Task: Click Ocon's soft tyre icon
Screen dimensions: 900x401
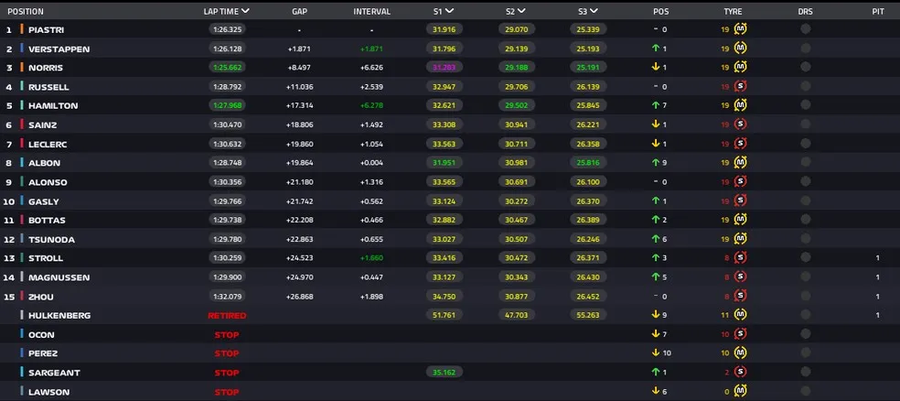Action: click(x=741, y=334)
